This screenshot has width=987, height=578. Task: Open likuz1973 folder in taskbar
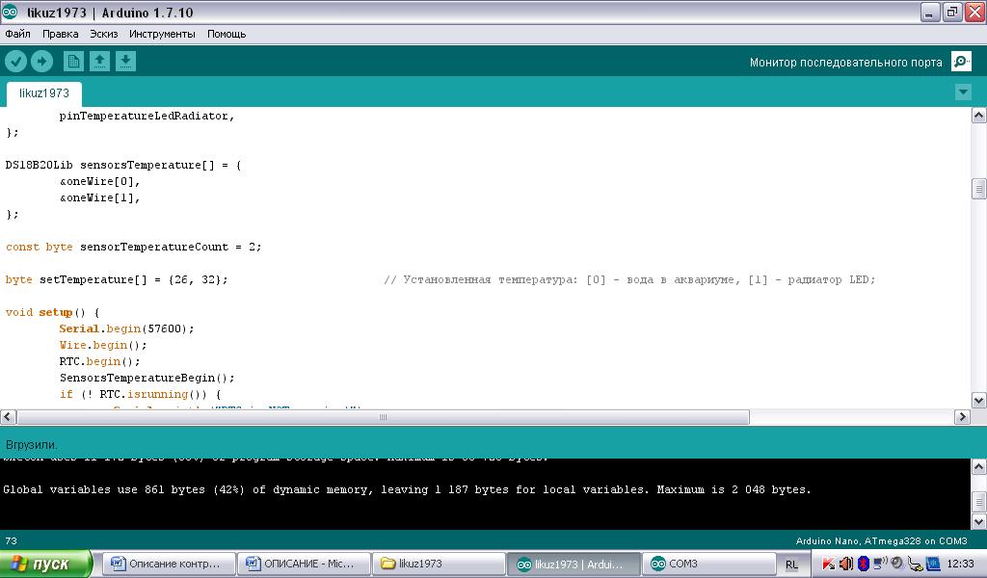(439, 564)
